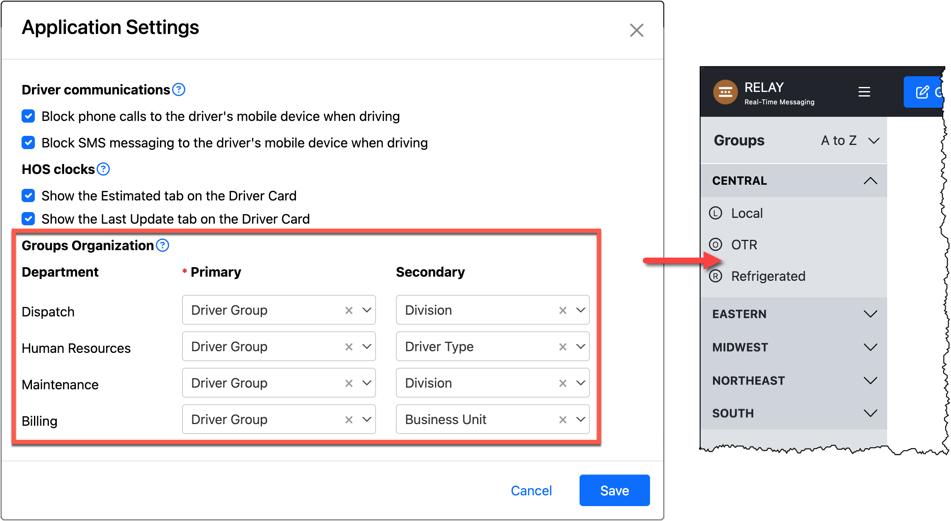Screen dimensions: 951x521
Task: Collapse the CENTRAL group
Action: pos(870,181)
